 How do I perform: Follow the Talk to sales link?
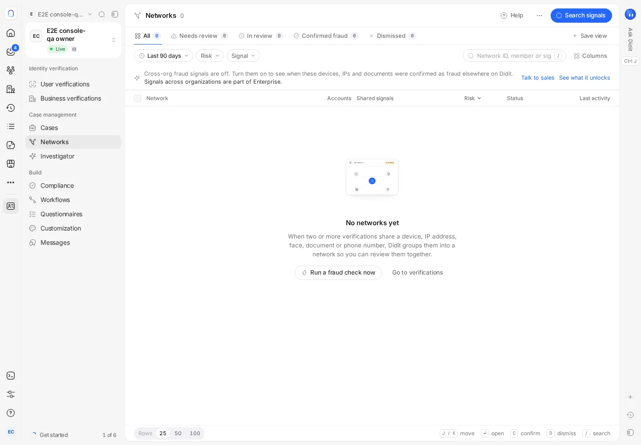click(x=538, y=78)
